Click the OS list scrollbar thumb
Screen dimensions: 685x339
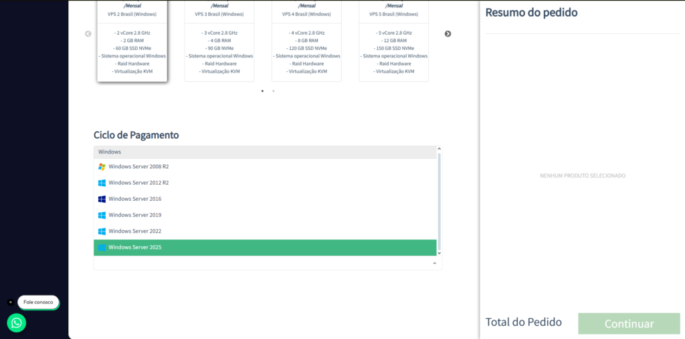tap(439, 201)
